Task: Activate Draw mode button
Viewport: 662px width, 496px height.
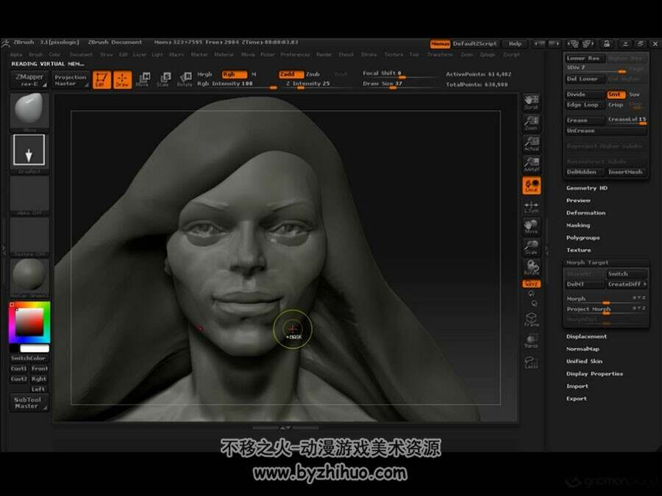Action: click(122, 79)
